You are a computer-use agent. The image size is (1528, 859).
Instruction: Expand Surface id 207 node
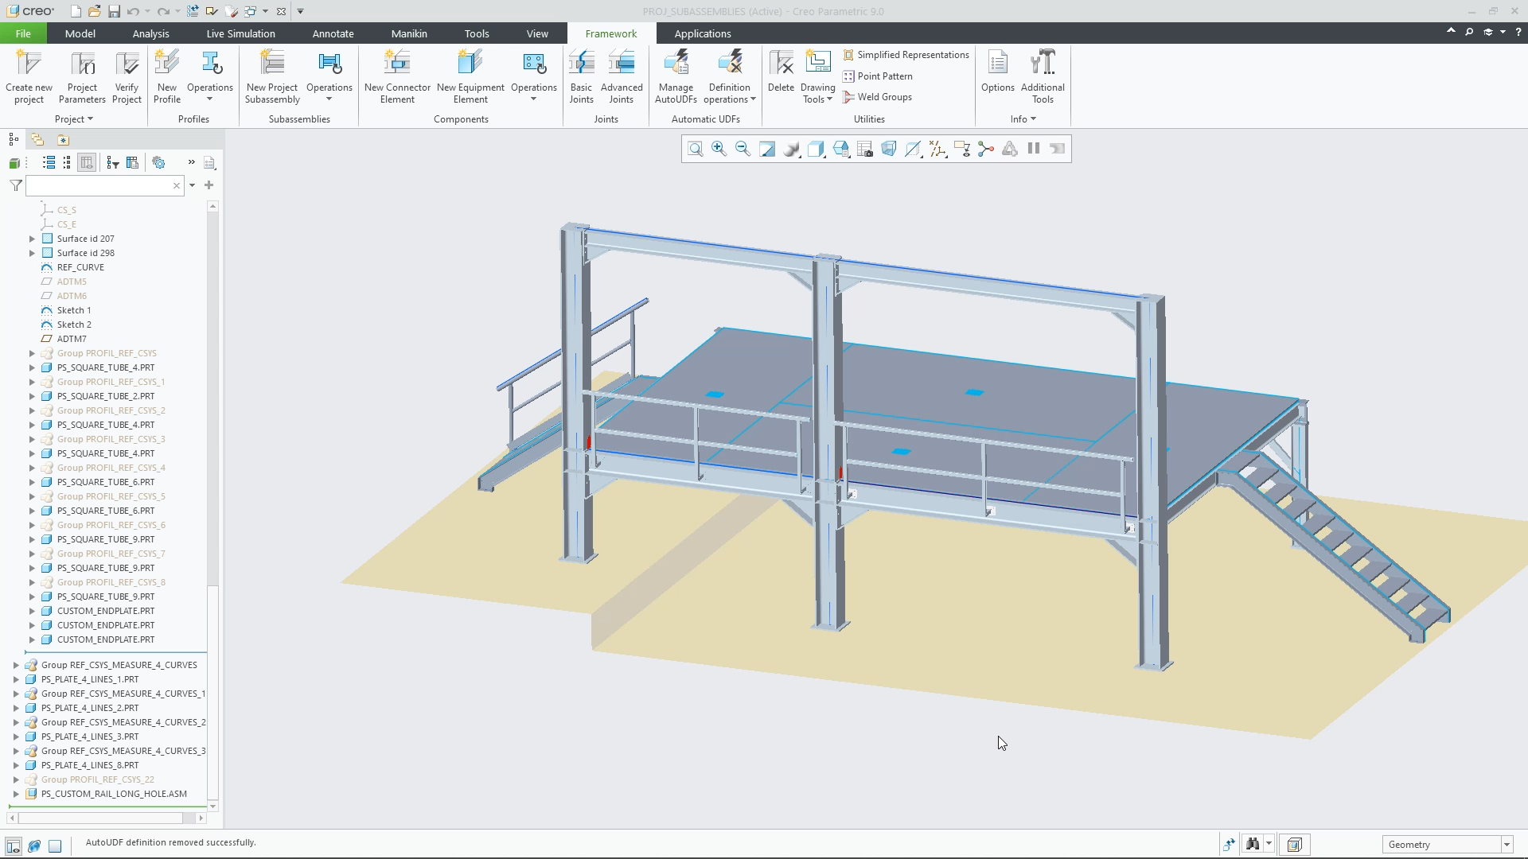click(x=32, y=239)
